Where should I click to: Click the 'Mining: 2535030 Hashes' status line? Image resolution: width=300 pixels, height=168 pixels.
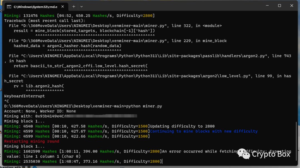pos(83,162)
